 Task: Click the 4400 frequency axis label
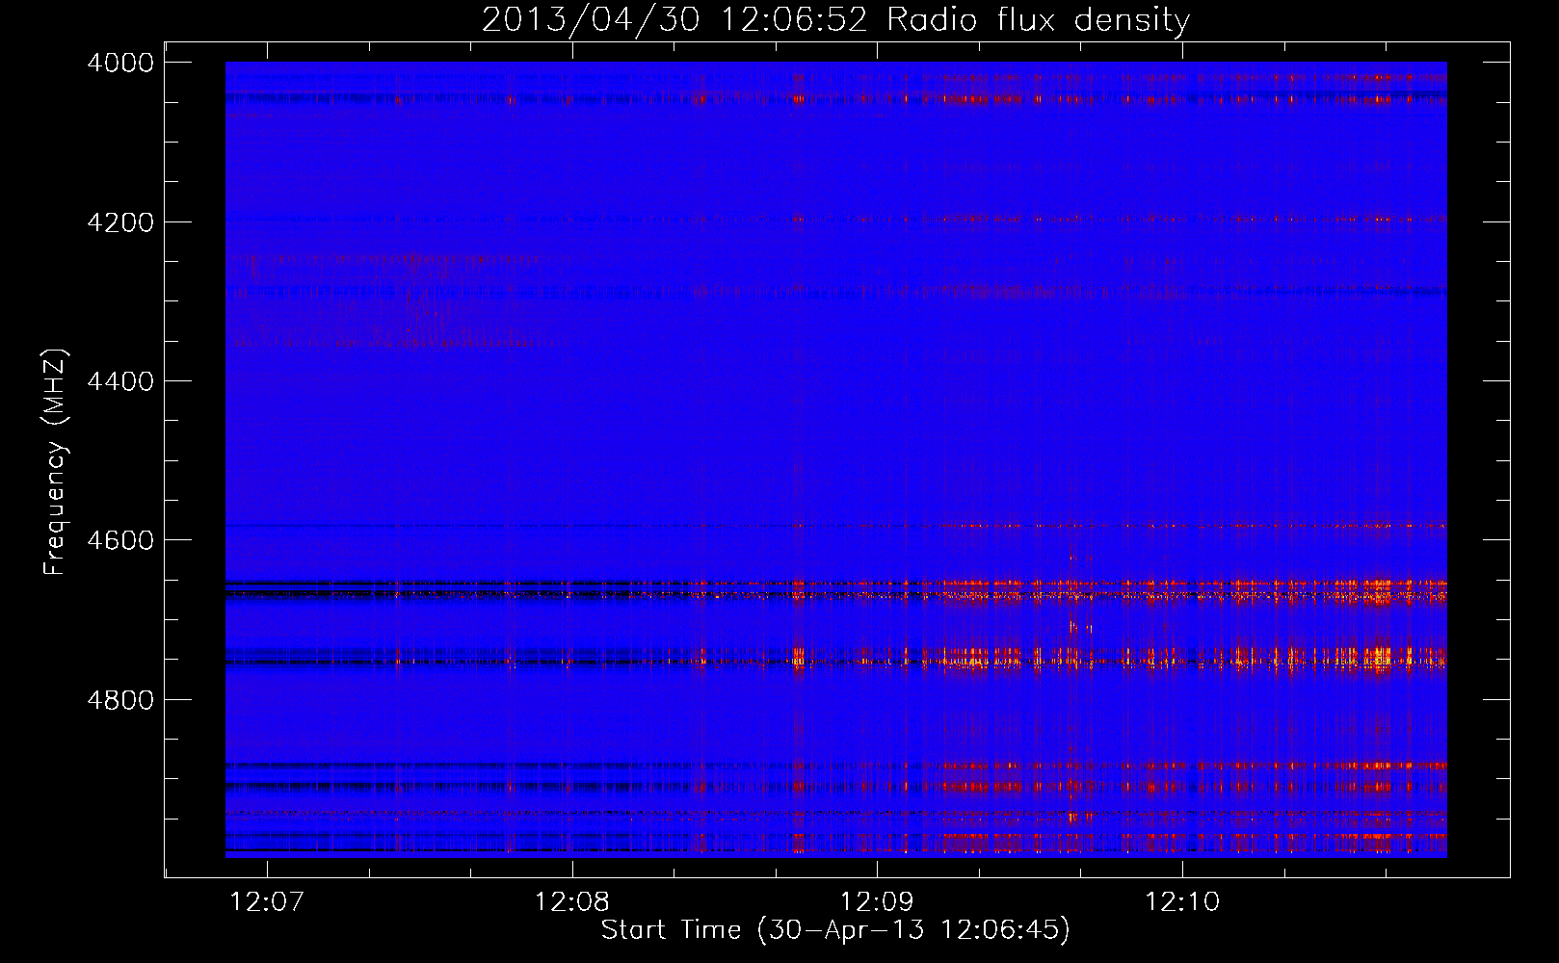tap(120, 381)
